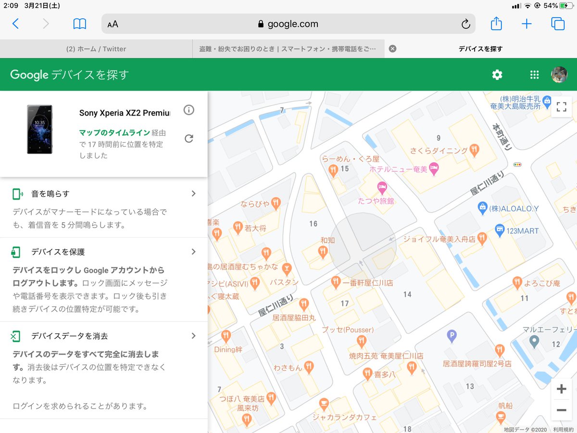Zoom in the map with plus
Image resolution: width=577 pixels, height=433 pixels.
tap(561, 389)
